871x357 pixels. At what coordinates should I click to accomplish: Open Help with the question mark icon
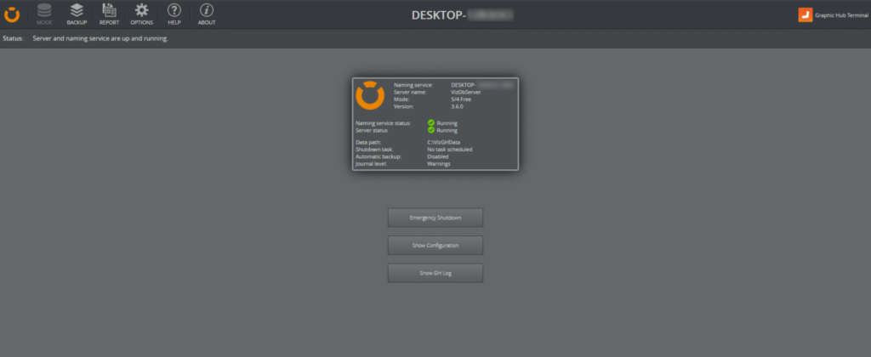[x=174, y=14]
